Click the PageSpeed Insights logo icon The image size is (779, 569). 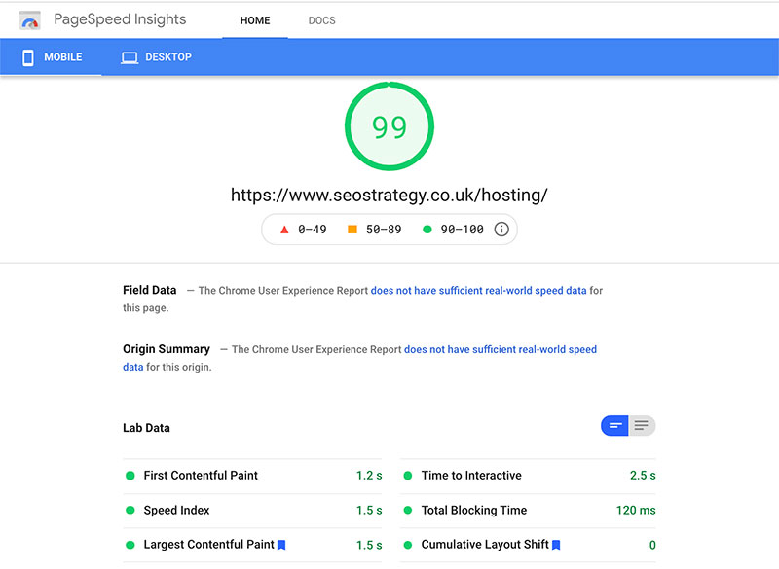point(30,20)
